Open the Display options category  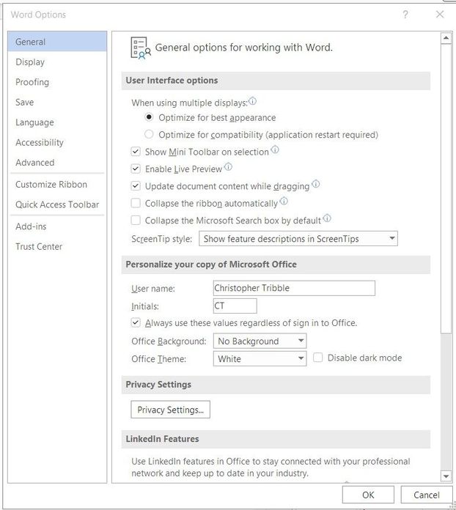coord(57,62)
